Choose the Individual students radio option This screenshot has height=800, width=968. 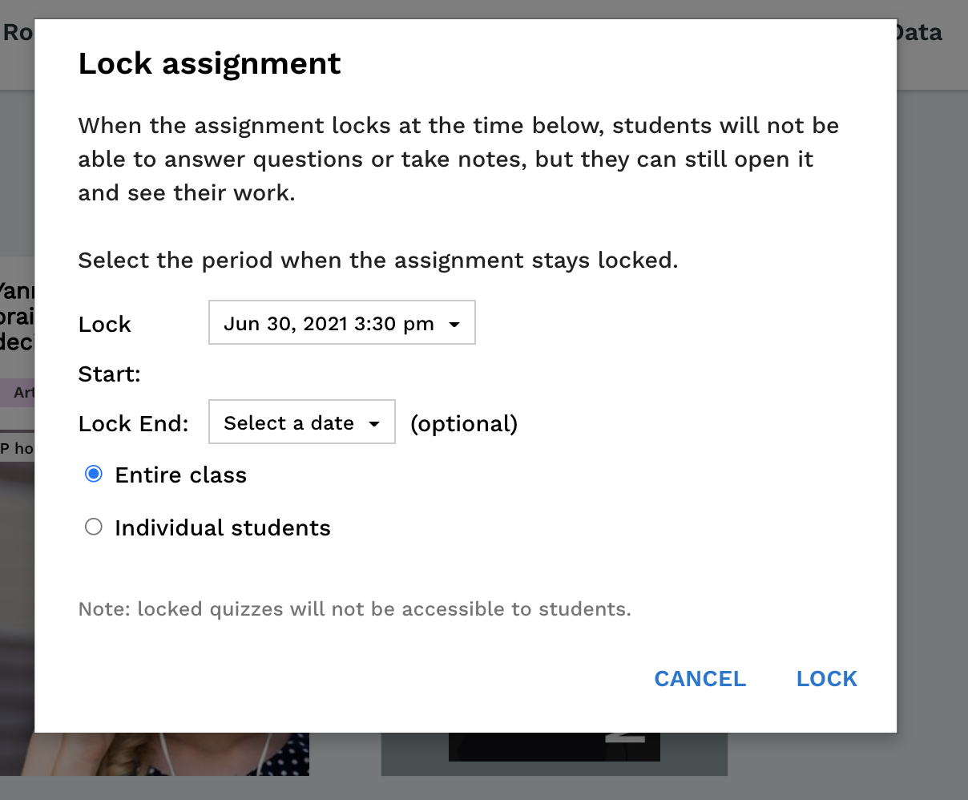94,527
